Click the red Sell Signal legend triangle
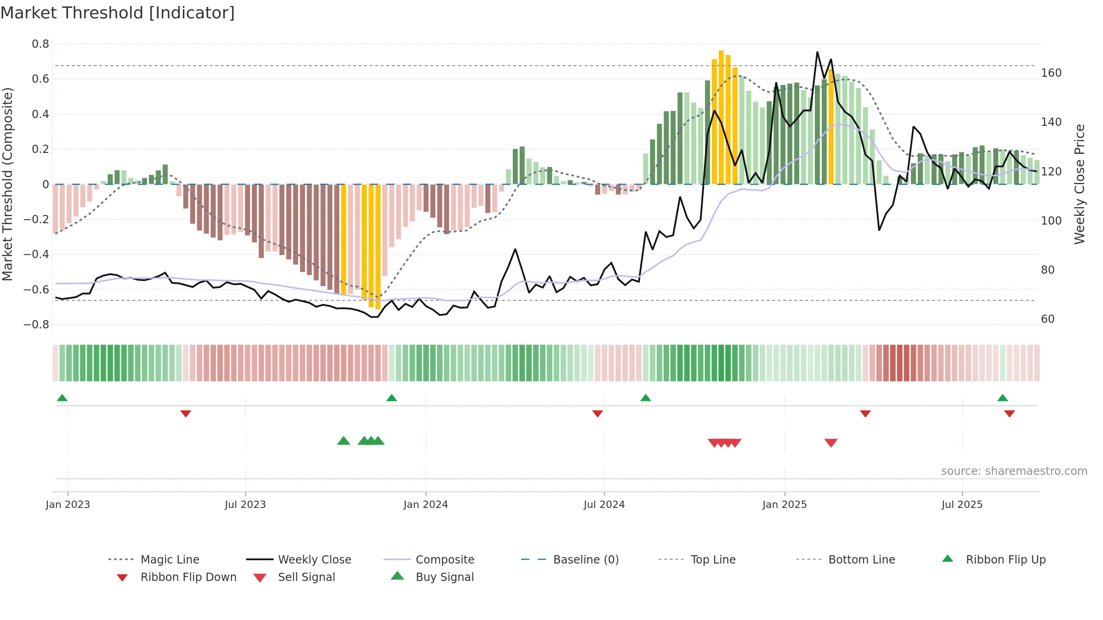Viewport: 1103px width, 620px height. [x=260, y=578]
